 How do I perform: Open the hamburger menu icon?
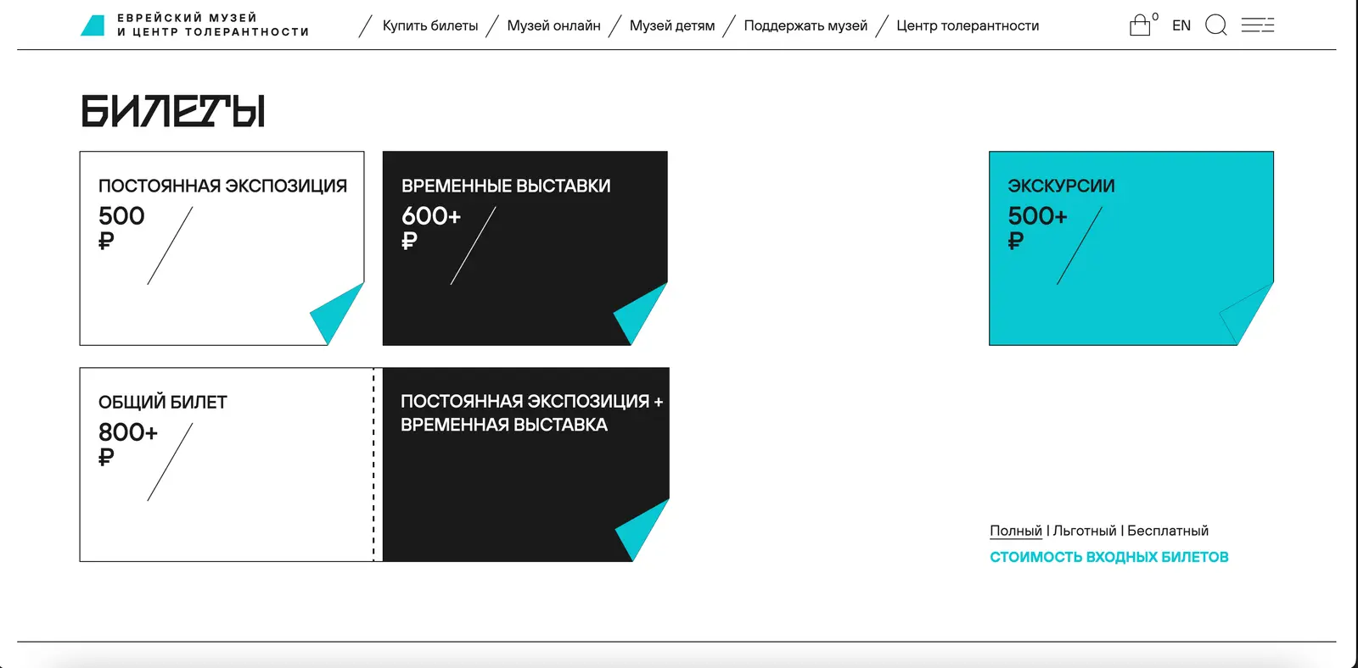tap(1258, 25)
